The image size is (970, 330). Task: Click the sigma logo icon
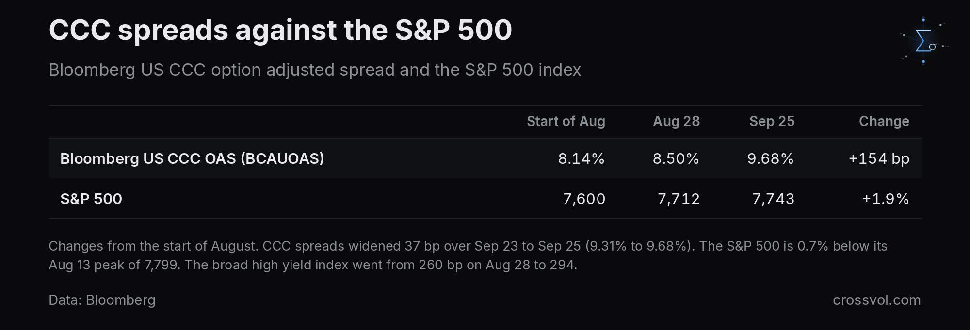pyautogui.click(x=924, y=41)
